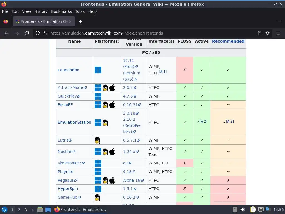
Task: Open the Alpha 16 version link
Action: point(133,180)
